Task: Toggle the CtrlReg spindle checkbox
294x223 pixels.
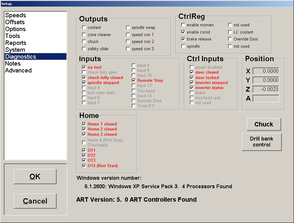Action: click(183, 46)
